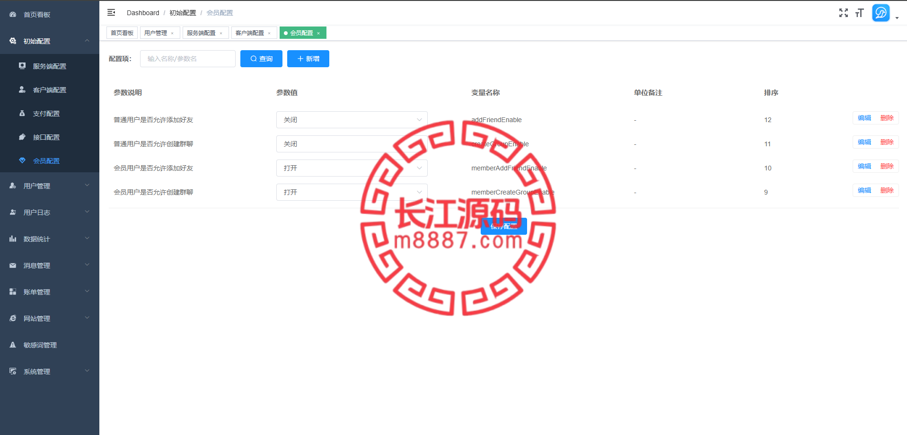Expand 消息管理 sidebar chevron
The height and width of the screenshot is (435, 907).
point(87,265)
